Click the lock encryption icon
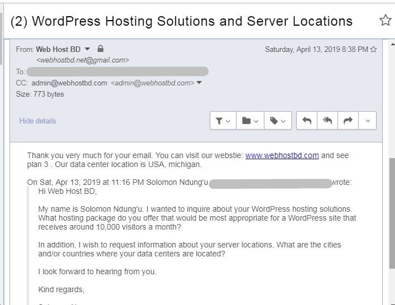This screenshot has height=305, width=395. click(100, 49)
